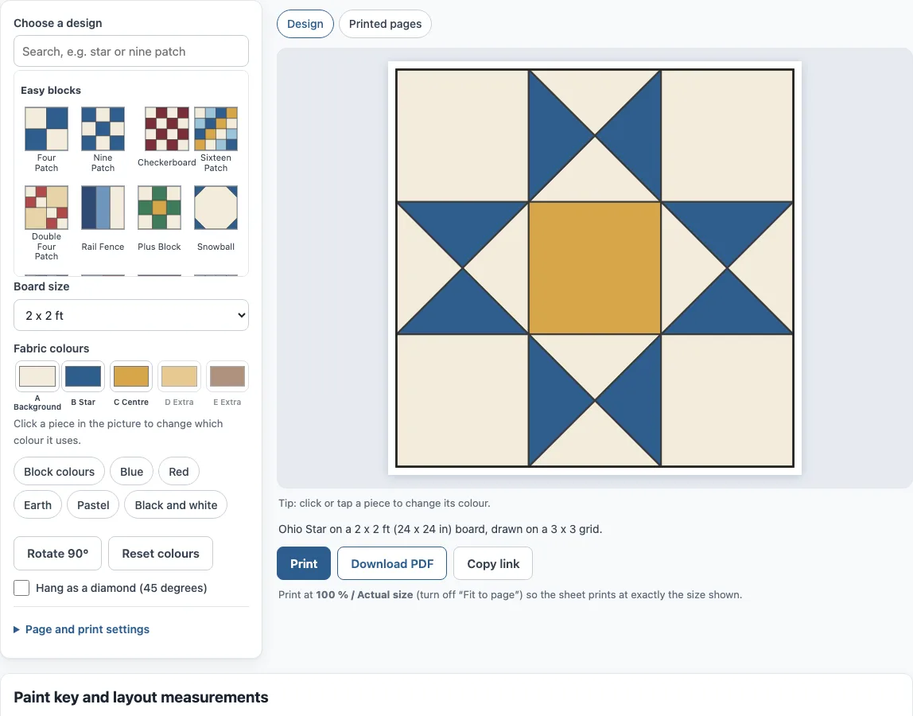913x716 pixels.
Task: Click the Print button
Action: pyautogui.click(x=304, y=563)
